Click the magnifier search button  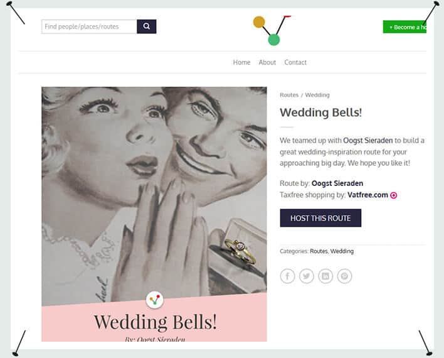(x=146, y=26)
